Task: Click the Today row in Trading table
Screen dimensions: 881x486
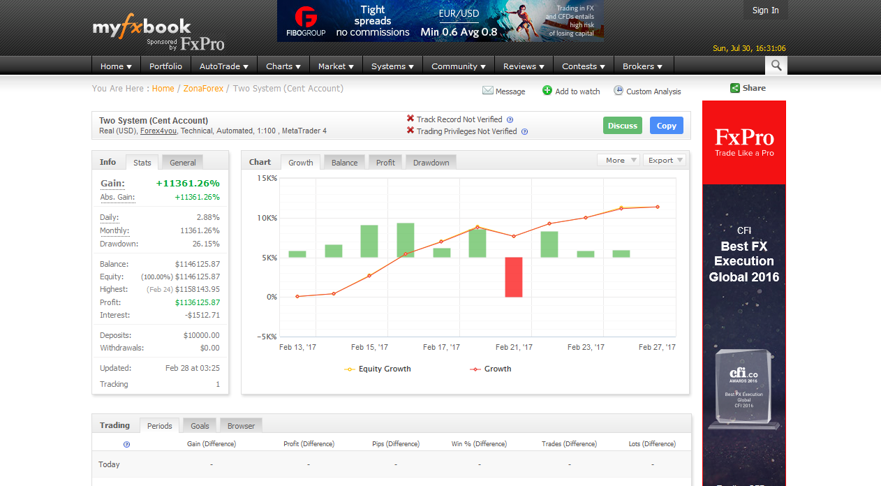Action: tap(392, 464)
